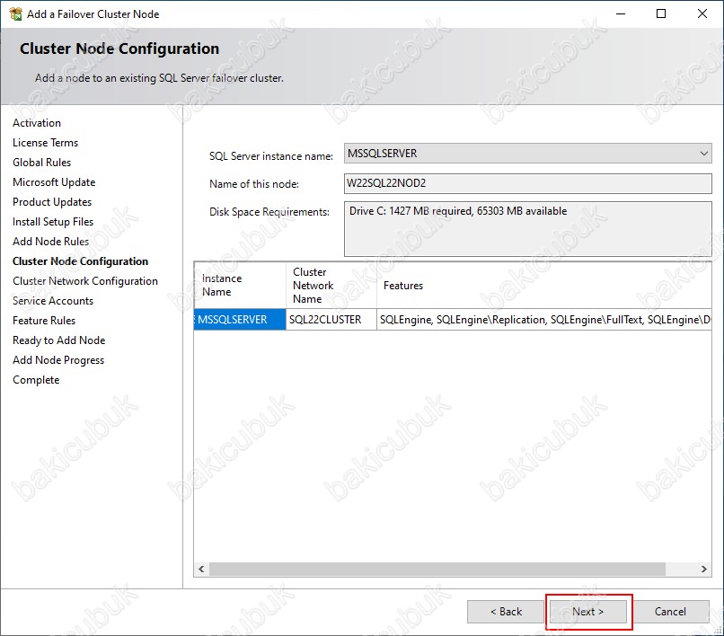Click the Name of this node label

click(x=254, y=184)
